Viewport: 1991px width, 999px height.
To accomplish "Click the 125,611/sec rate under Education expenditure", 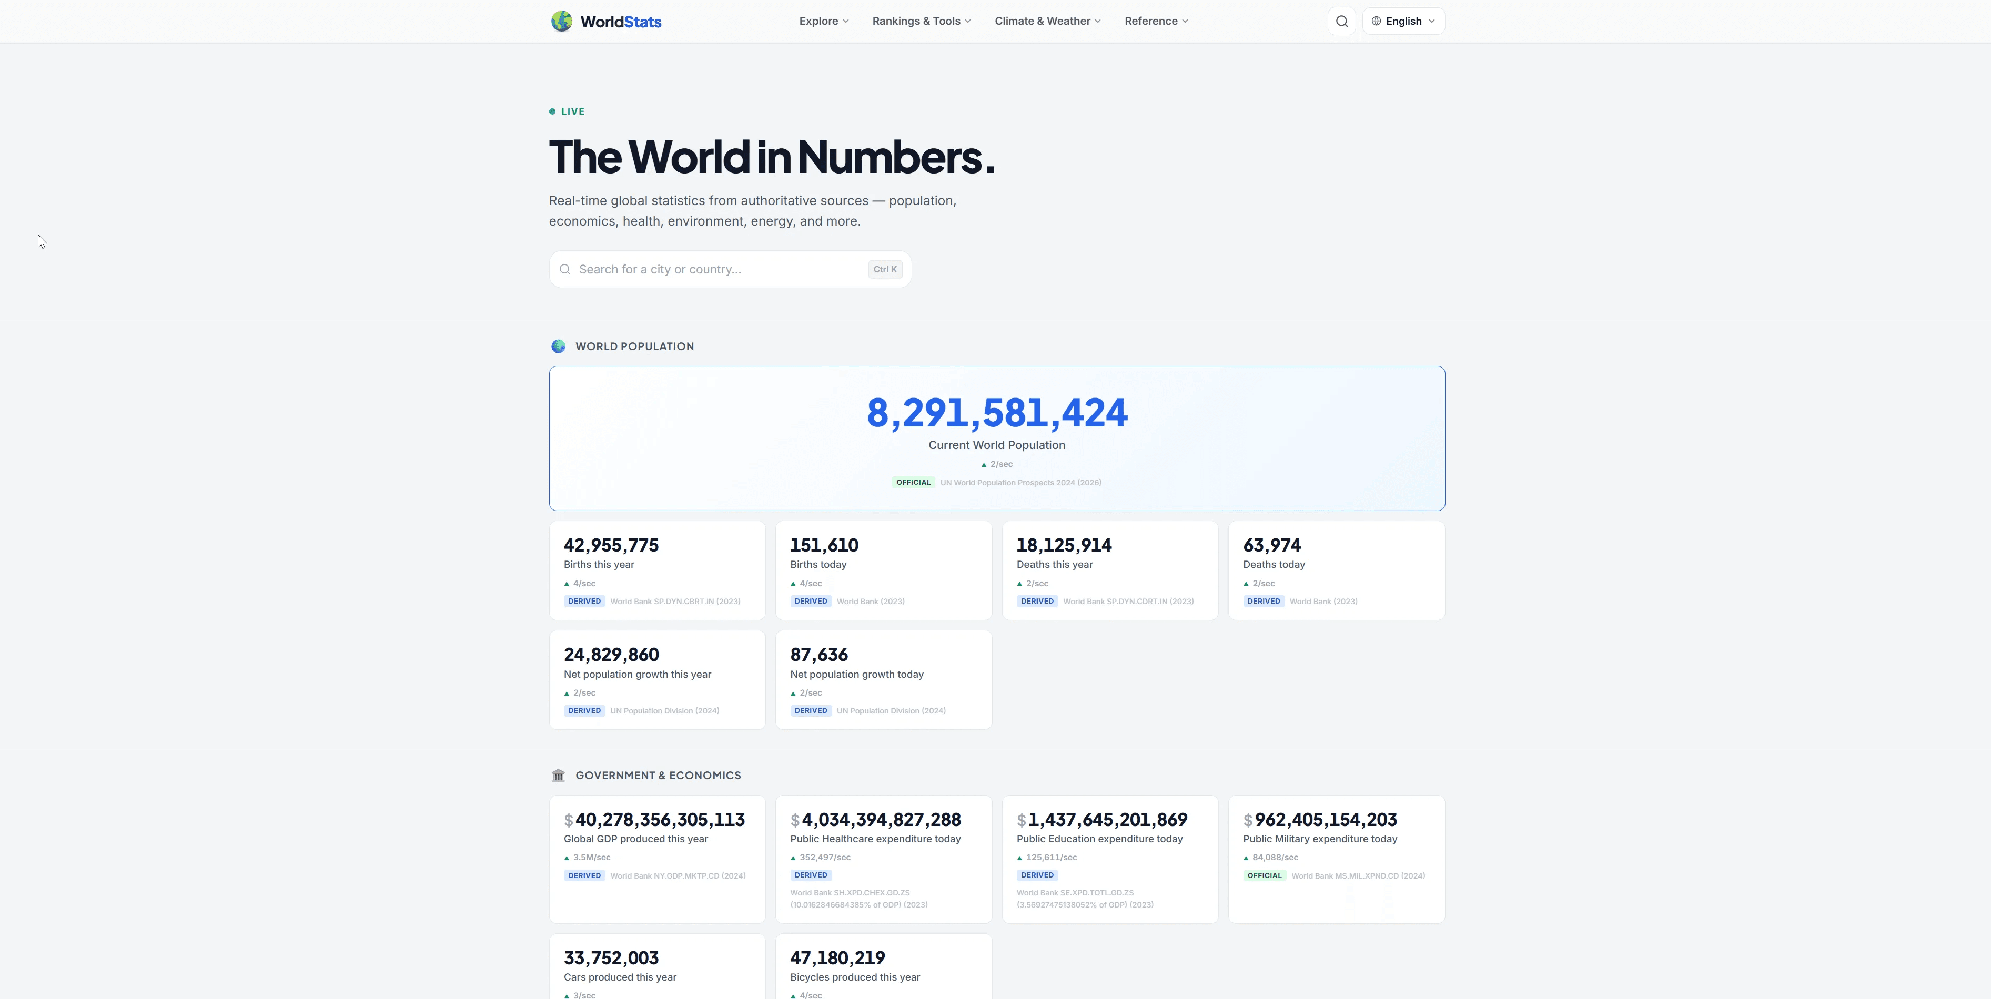I will pos(1051,858).
